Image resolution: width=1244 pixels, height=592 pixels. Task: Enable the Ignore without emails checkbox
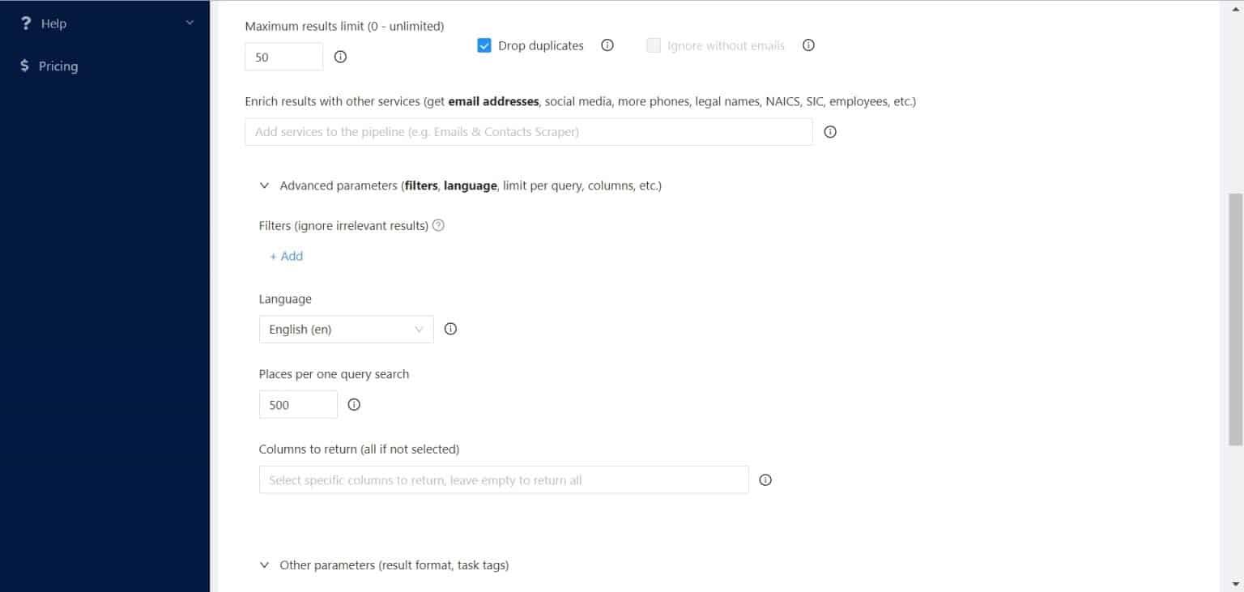point(653,45)
